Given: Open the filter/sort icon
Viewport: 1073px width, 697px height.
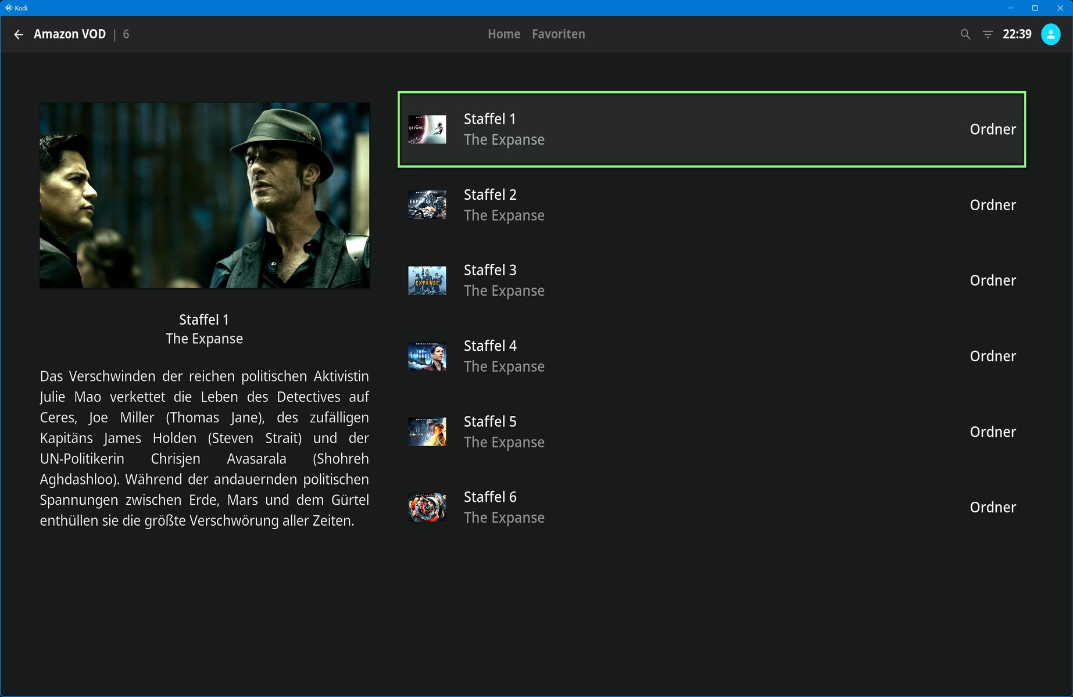Looking at the screenshot, I should pos(988,34).
